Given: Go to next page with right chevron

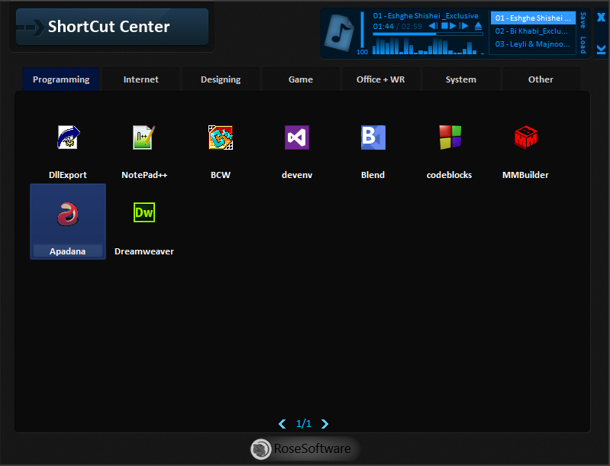Looking at the screenshot, I should coord(324,424).
